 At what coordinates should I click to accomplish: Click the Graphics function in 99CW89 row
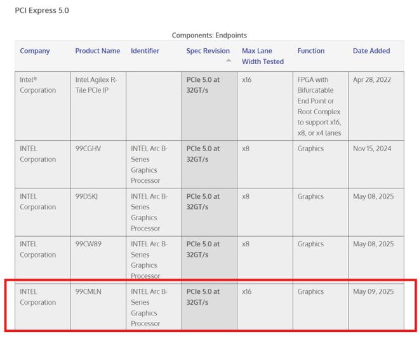coord(310,244)
